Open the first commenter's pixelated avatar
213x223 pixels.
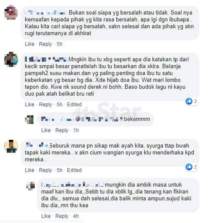(x=11, y=12)
